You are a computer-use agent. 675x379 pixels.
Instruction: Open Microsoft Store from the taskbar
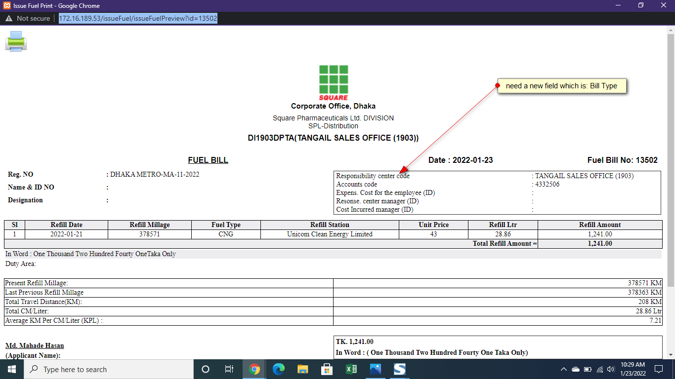(x=327, y=369)
